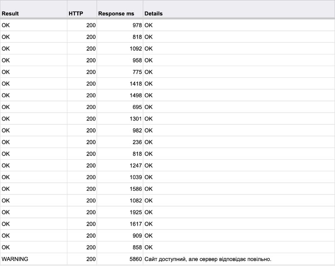Click the Result OK cell in the 1925 row

click(x=34, y=212)
